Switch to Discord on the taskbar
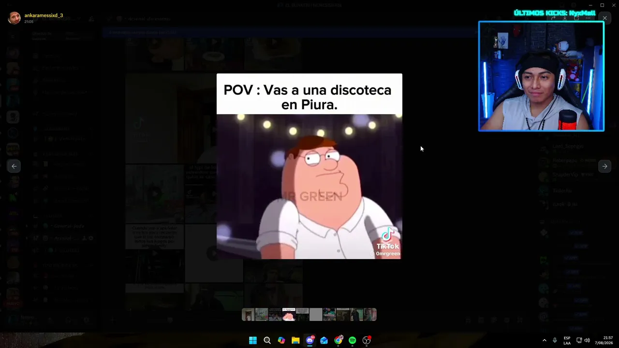This screenshot has width=619, height=348. 310,340
